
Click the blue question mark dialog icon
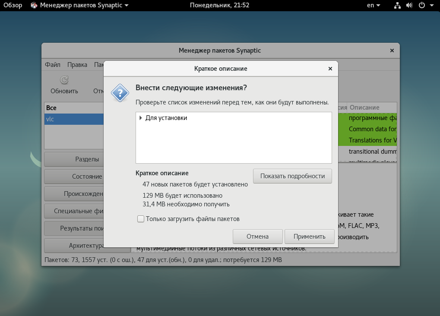120,93
